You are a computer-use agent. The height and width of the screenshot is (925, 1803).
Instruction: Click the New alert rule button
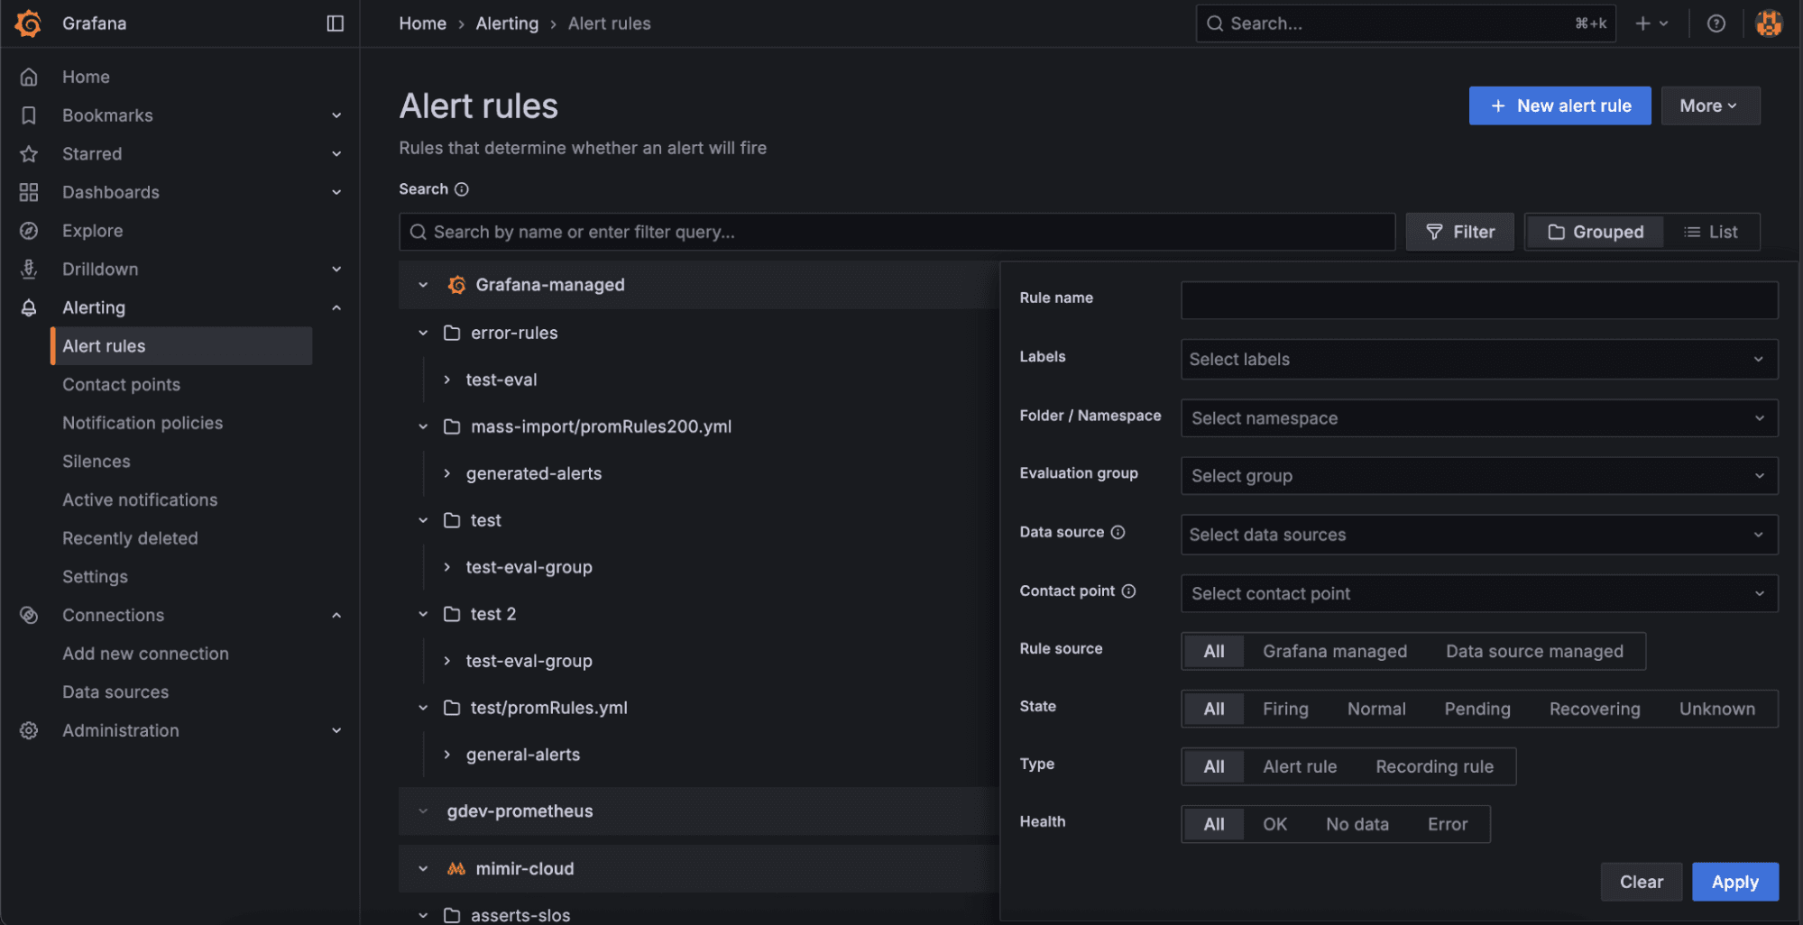pos(1559,105)
